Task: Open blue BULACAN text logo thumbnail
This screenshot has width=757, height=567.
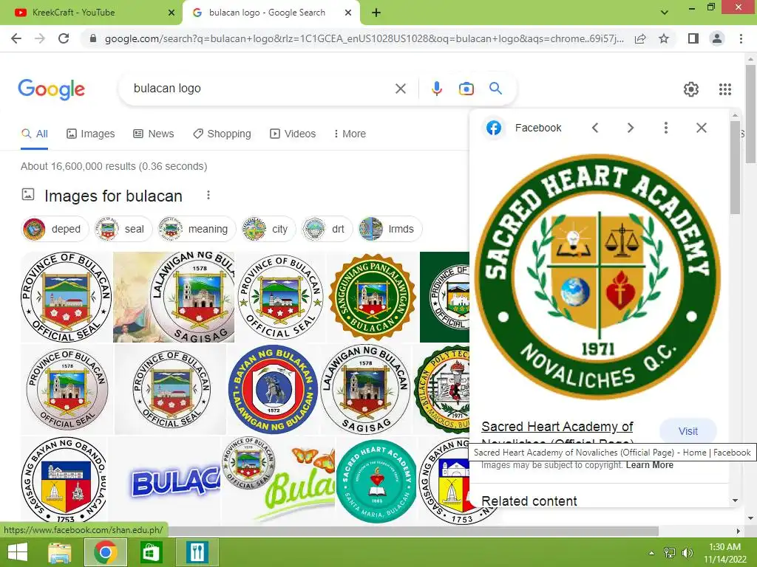Action: click(x=174, y=481)
